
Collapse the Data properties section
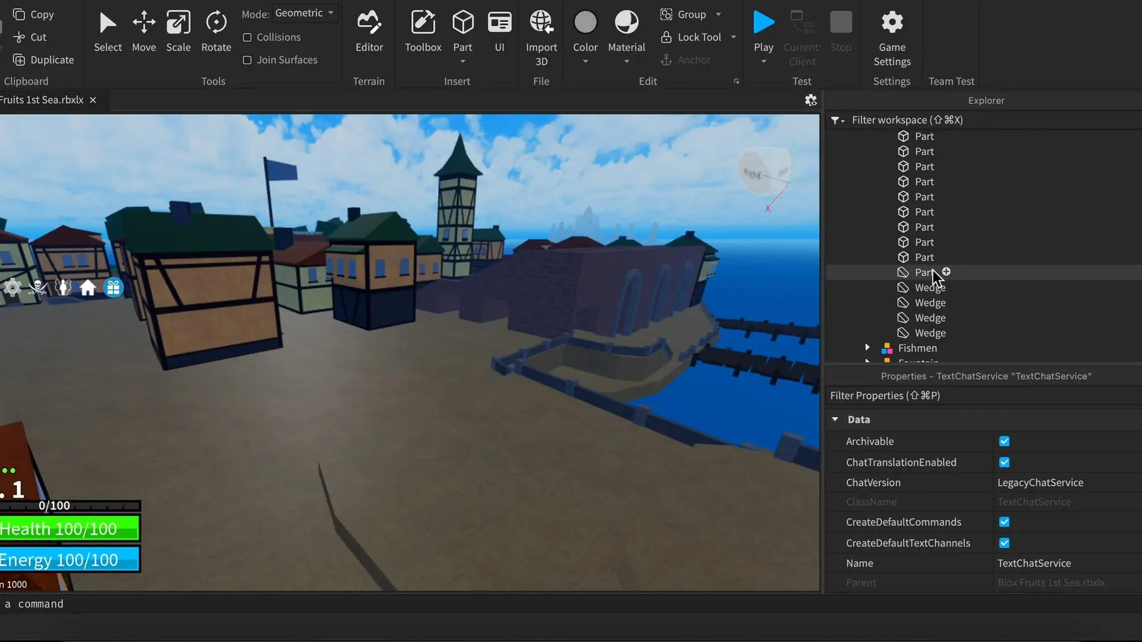835,419
